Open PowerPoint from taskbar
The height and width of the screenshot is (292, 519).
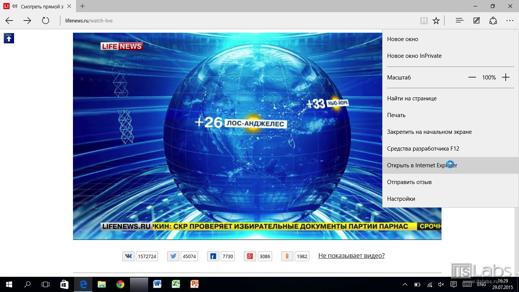pos(195,284)
